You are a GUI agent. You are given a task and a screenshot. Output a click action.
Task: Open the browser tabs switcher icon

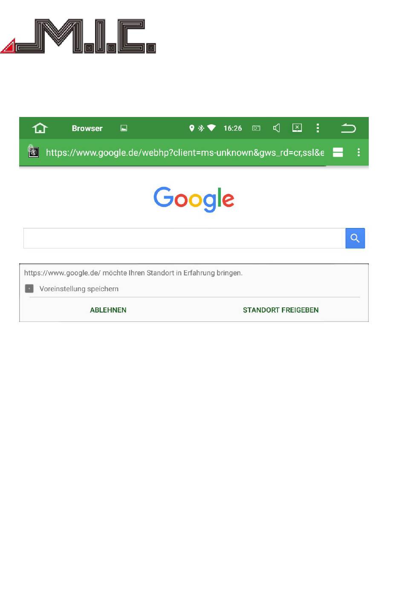click(x=338, y=152)
